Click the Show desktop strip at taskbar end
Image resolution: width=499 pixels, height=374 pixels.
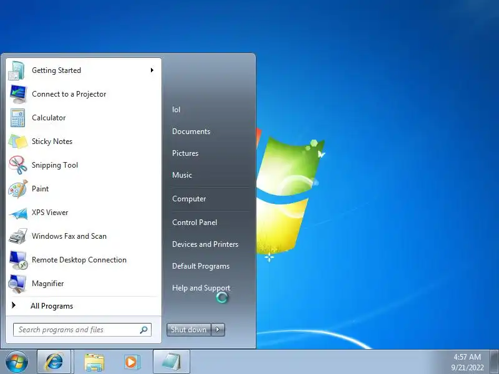point(495,362)
